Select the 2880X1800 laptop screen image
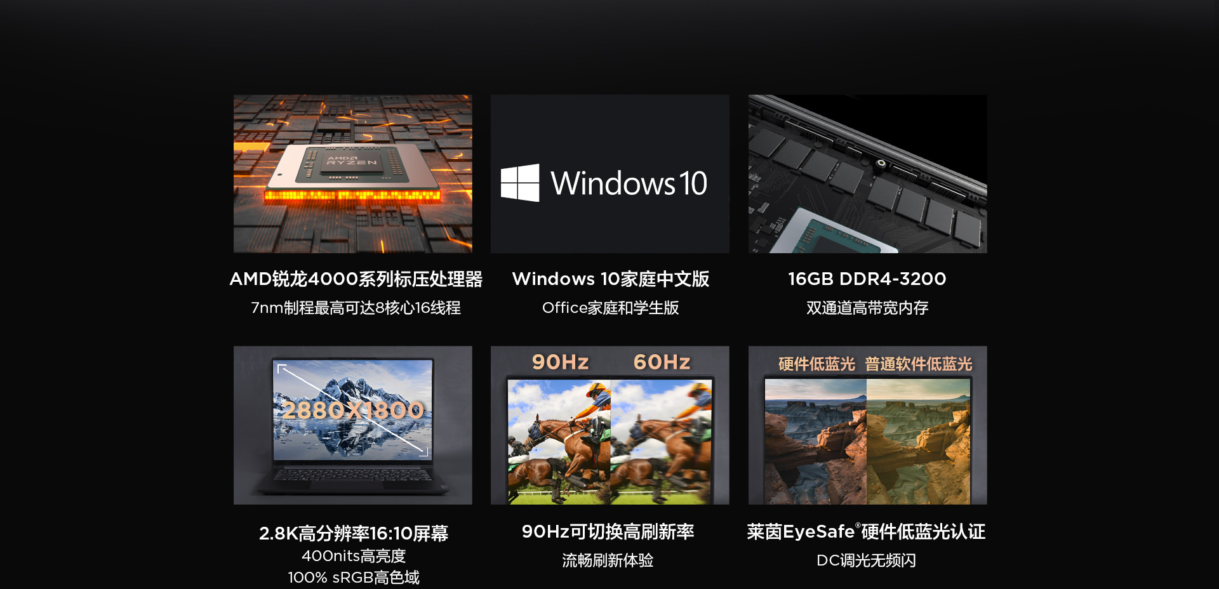The width and height of the screenshot is (1219, 589). (x=353, y=425)
